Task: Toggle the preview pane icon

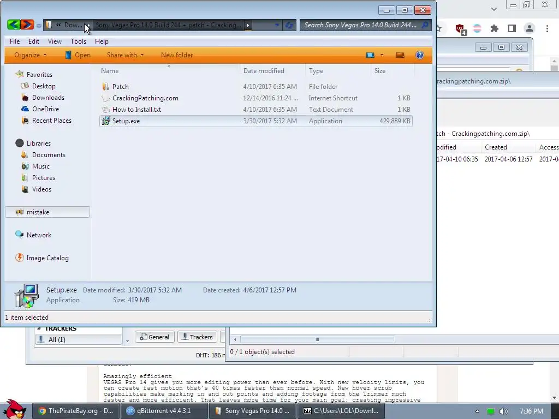Action: click(400, 55)
